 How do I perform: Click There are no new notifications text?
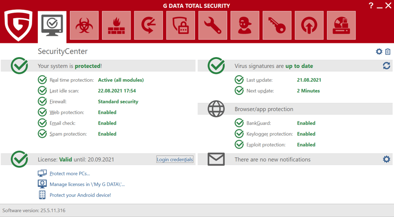coord(273,159)
